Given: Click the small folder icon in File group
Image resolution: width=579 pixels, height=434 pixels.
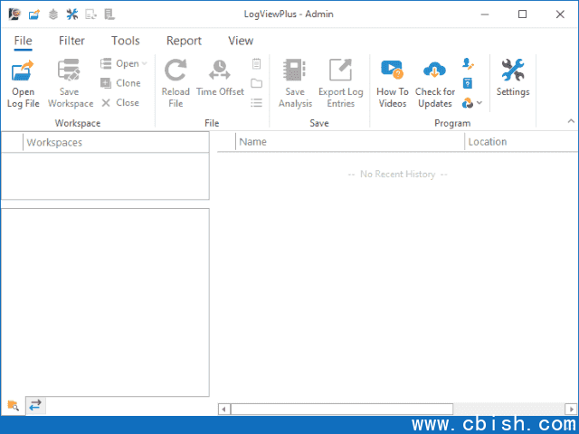Looking at the screenshot, I should [256, 83].
